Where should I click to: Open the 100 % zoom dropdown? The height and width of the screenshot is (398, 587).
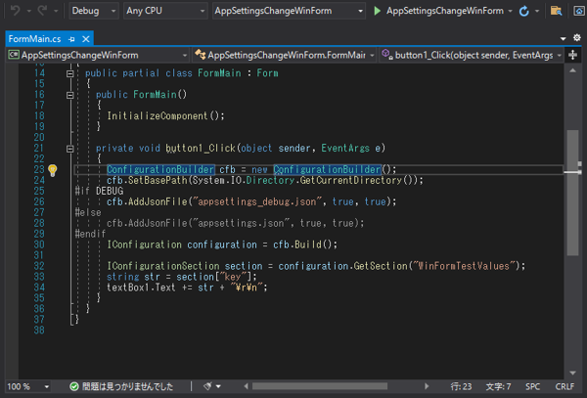coord(28,386)
